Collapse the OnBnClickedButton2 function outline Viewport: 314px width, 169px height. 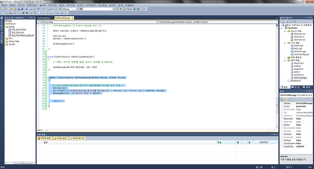click(48, 57)
